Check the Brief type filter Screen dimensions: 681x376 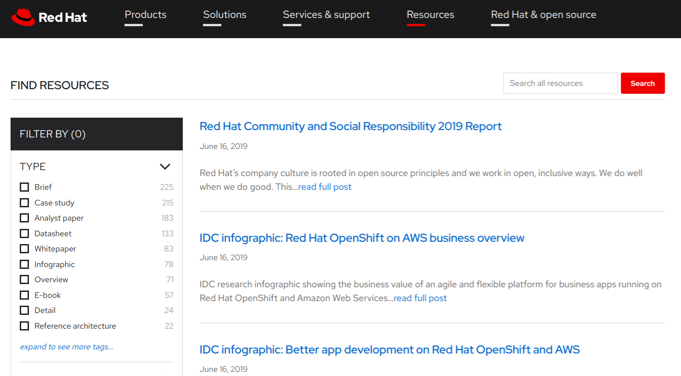(x=24, y=187)
